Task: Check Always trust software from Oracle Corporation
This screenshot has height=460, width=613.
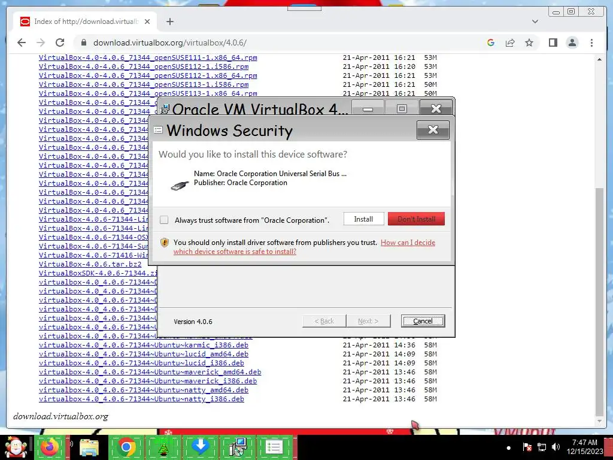Action: pyautogui.click(x=164, y=220)
